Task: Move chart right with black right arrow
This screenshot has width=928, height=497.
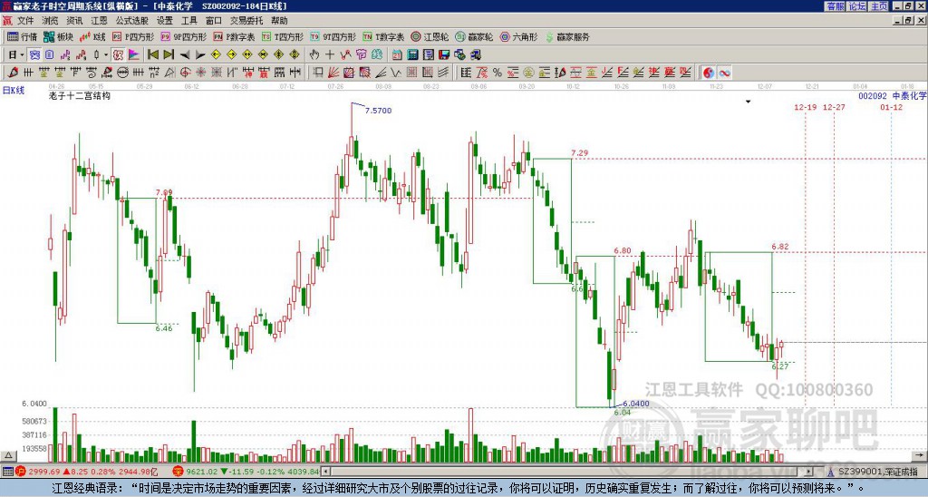Action: [200, 55]
